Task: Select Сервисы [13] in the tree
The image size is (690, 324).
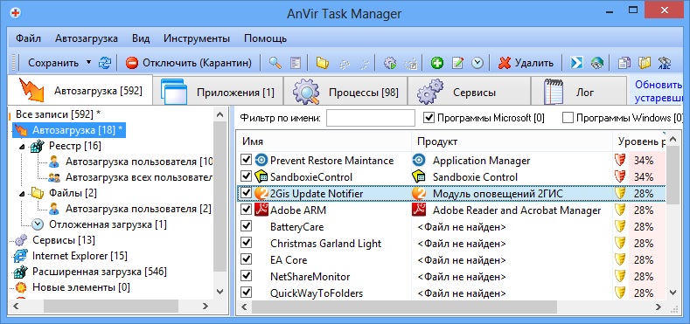Action: click(x=63, y=240)
